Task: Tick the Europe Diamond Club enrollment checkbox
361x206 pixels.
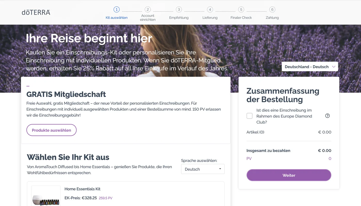Action: [250, 116]
